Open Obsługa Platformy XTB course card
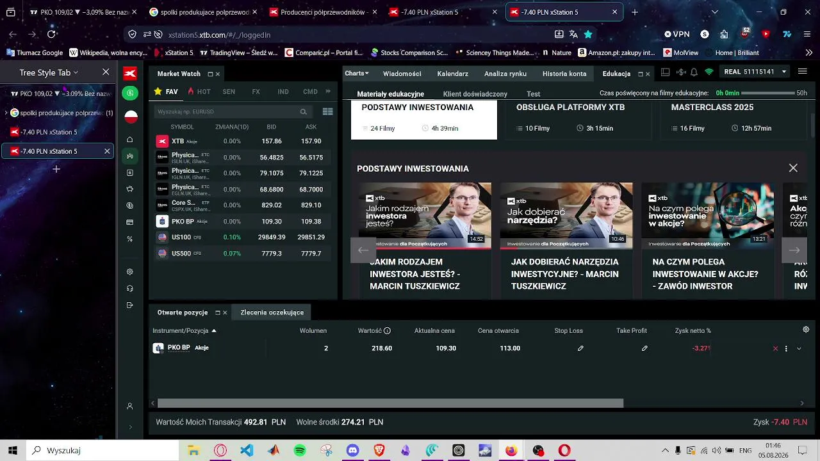The image size is (820, 461). point(579,120)
